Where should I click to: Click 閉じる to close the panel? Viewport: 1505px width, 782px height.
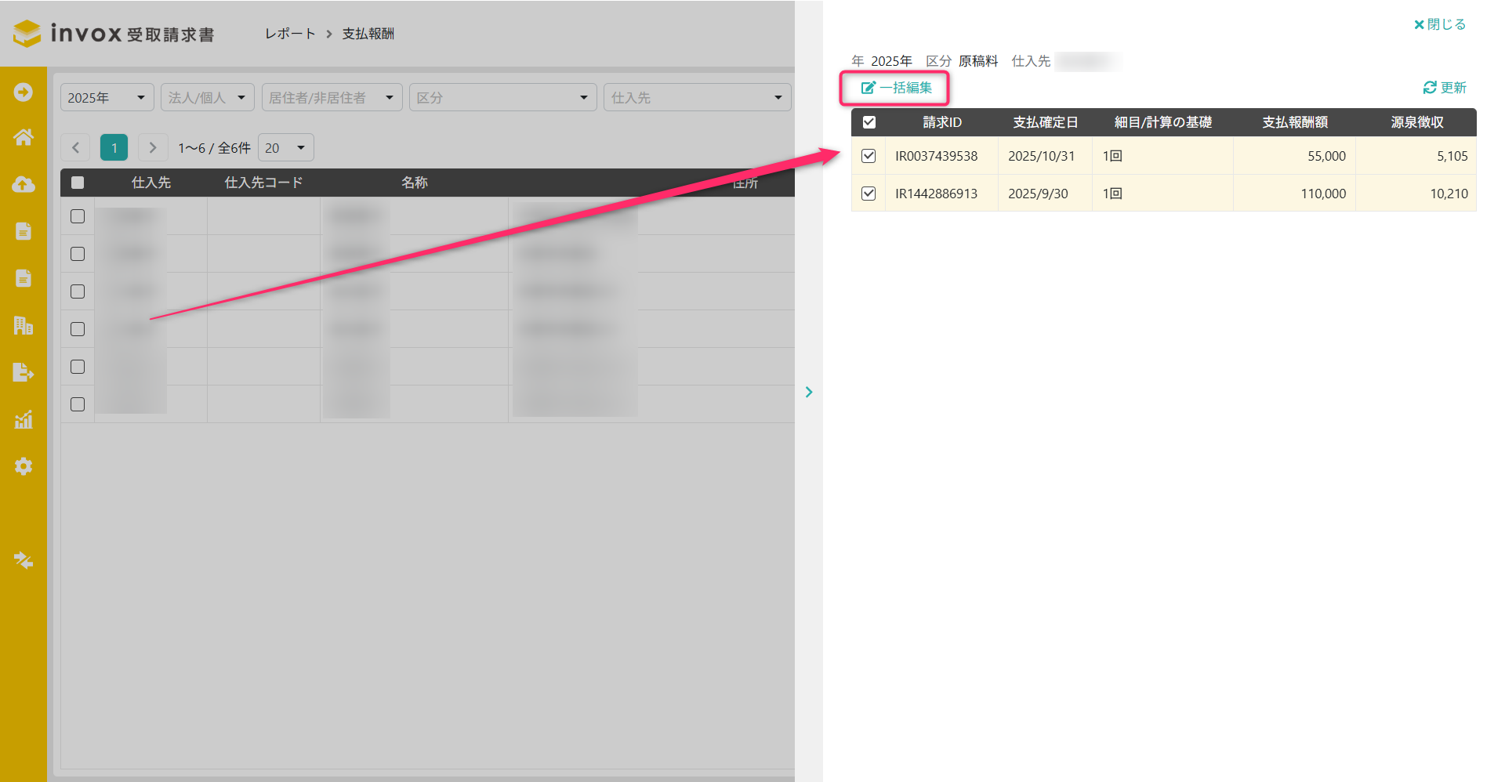coord(1439,24)
